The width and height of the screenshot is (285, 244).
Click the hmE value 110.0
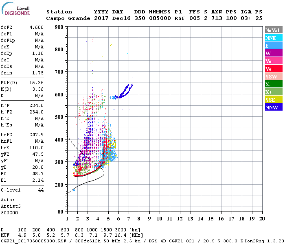pos(37,148)
